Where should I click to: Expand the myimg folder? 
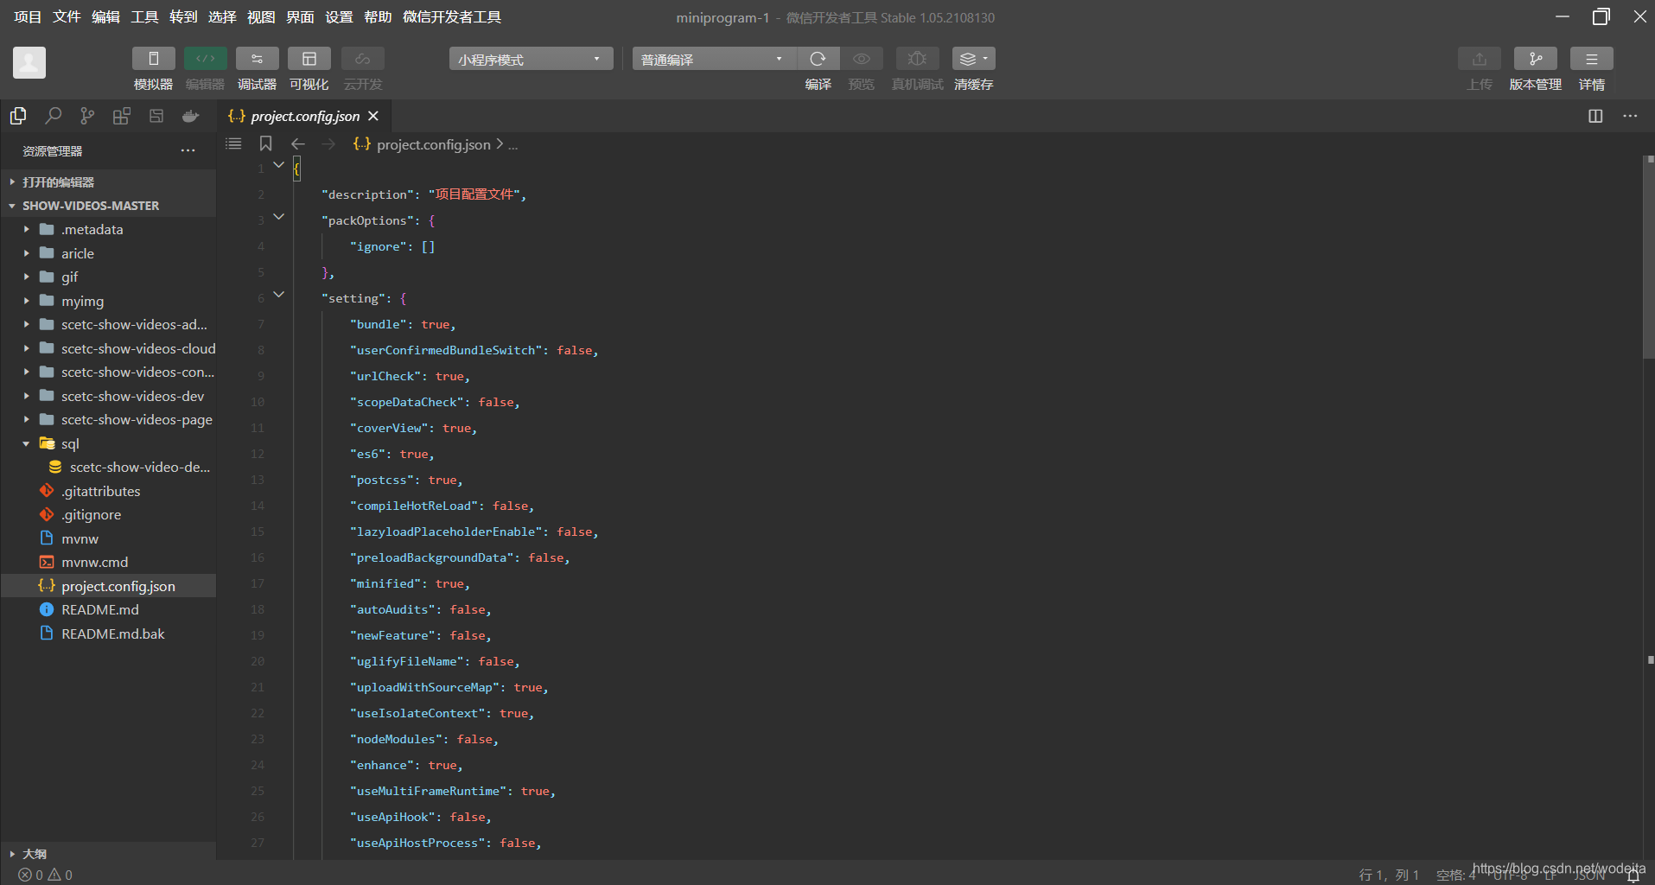[108, 301]
